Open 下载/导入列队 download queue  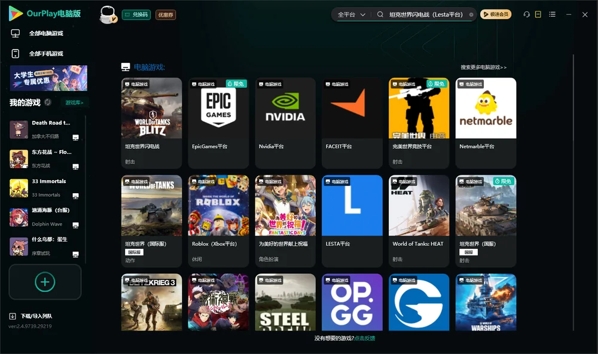click(31, 316)
